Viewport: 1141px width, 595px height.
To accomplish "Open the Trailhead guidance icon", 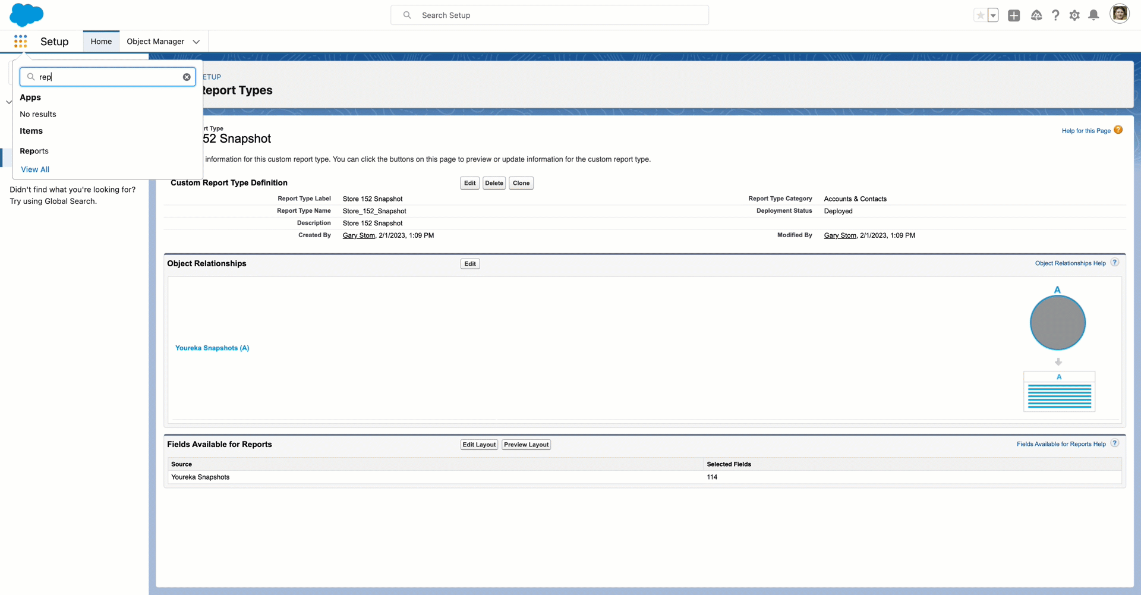I will [x=1036, y=15].
